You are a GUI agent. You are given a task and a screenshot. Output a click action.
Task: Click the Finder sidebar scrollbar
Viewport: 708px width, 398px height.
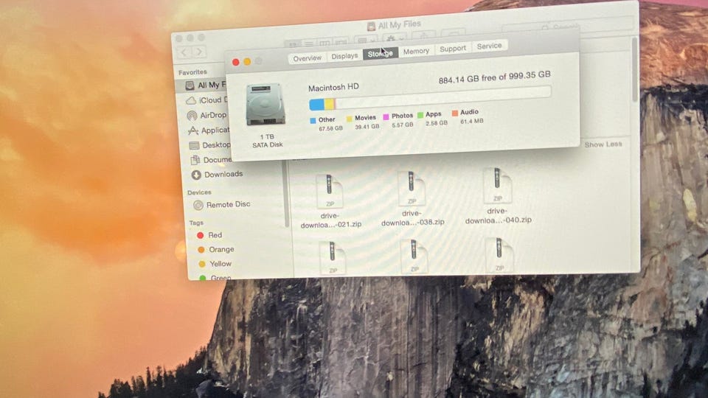click(x=286, y=194)
